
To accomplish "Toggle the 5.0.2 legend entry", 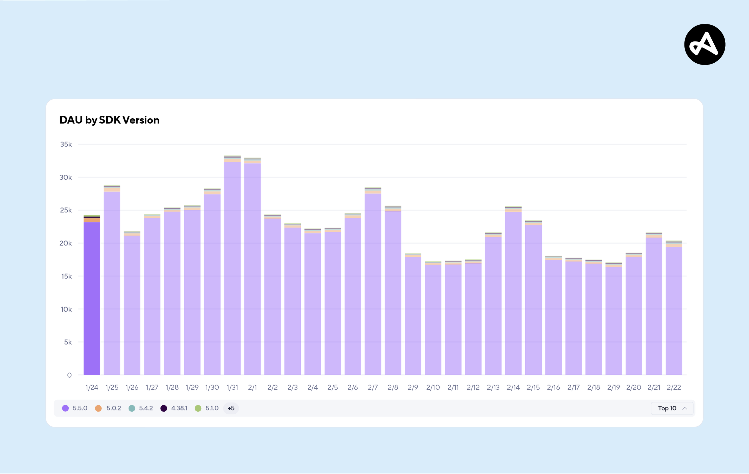I will click(x=108, y=408).
